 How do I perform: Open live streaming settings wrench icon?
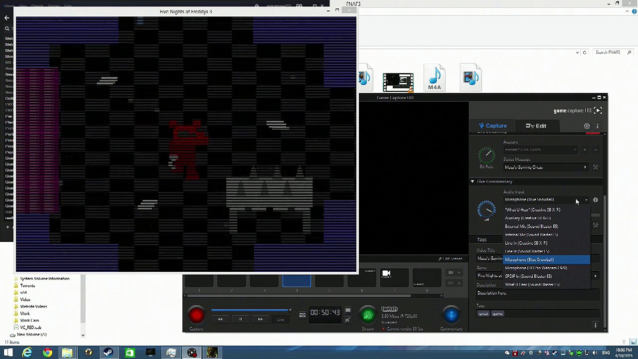click(595, 167)
